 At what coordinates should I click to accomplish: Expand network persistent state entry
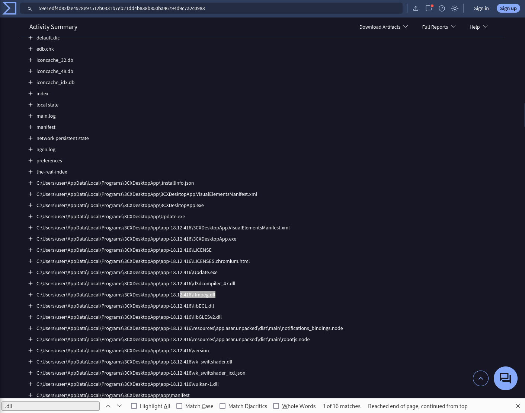coord(31,138)
